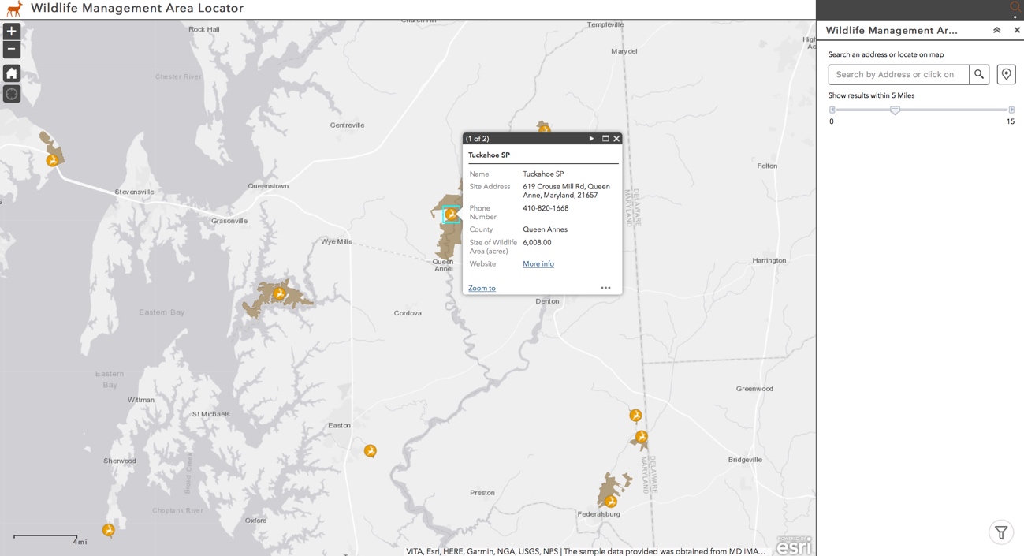Click the phone number 410-820-1668

pos(546,209)
